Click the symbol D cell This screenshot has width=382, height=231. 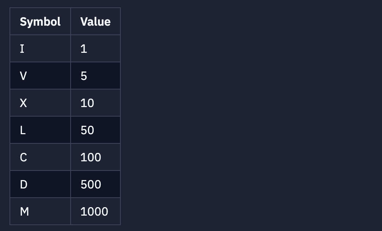(x=40, y=184)
